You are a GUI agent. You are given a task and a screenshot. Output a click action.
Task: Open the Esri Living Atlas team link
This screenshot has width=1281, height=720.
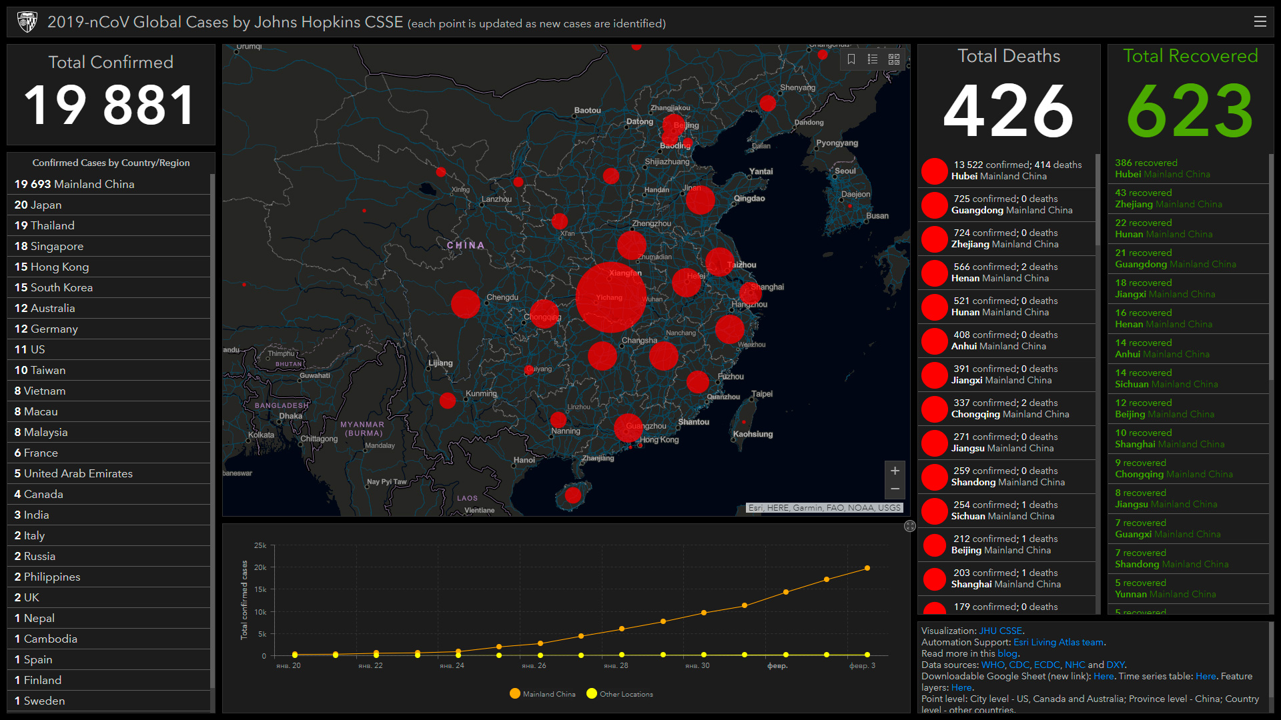click(1059, 642)
